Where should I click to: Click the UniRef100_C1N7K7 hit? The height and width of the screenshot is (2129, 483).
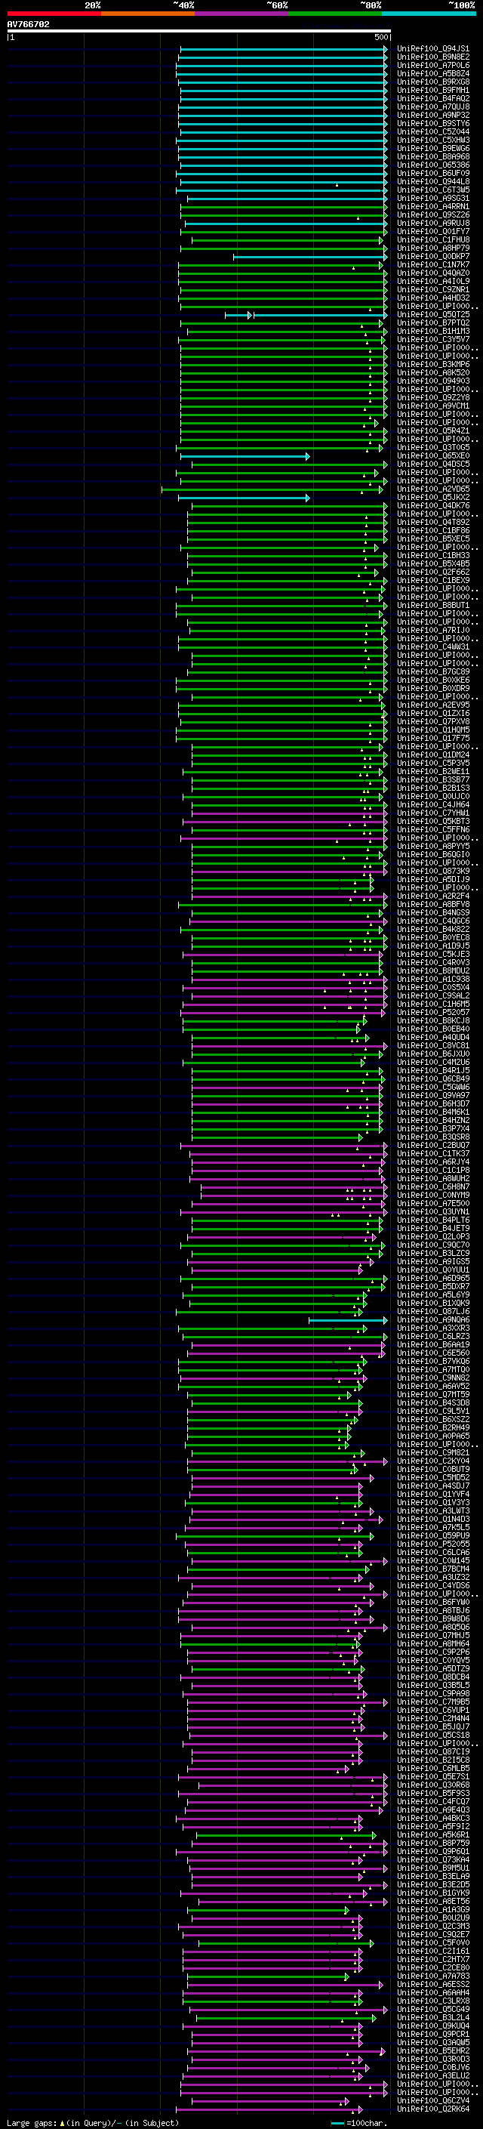click(432, 264)
